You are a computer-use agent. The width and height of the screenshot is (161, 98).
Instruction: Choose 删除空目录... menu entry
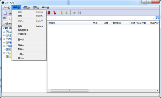click(29, 30)
